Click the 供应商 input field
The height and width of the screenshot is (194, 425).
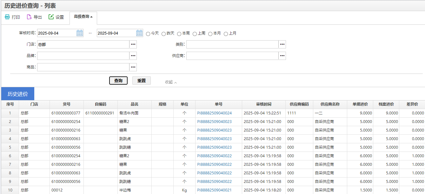(x=232, y=56)
